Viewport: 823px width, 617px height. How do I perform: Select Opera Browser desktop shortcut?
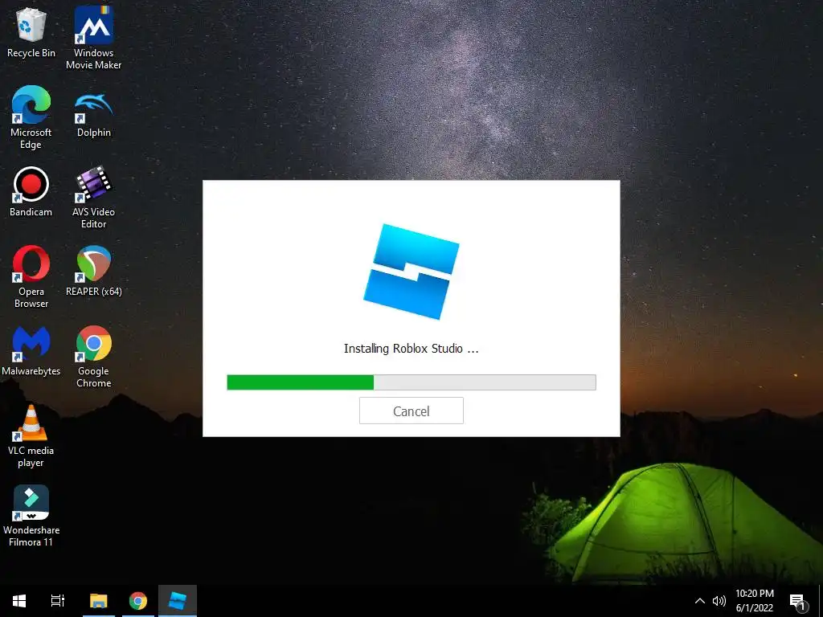(x=31, y=276)
